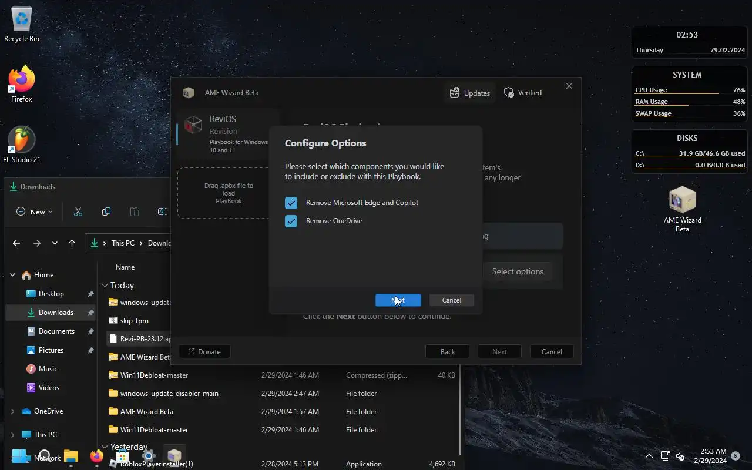This screenshot has height=470, width=752.
Task: Select the Win11Debloat-master zip file
Action: pyautogui.click(x=282, y=375)
